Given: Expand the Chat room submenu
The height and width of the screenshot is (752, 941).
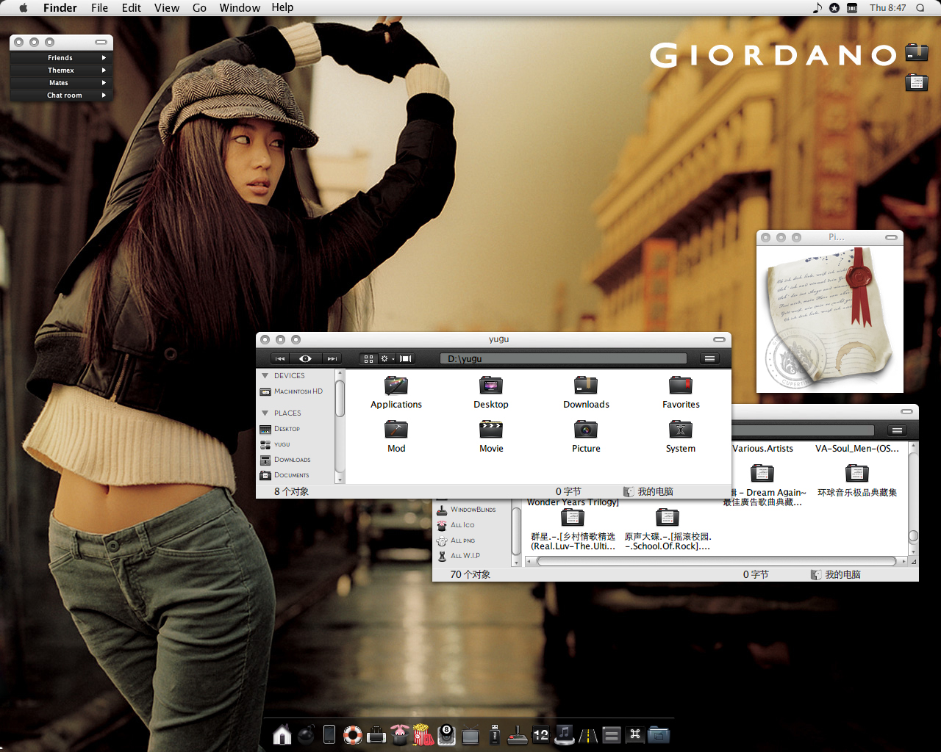Looking at the screenshot, I should tap(62, 95).
